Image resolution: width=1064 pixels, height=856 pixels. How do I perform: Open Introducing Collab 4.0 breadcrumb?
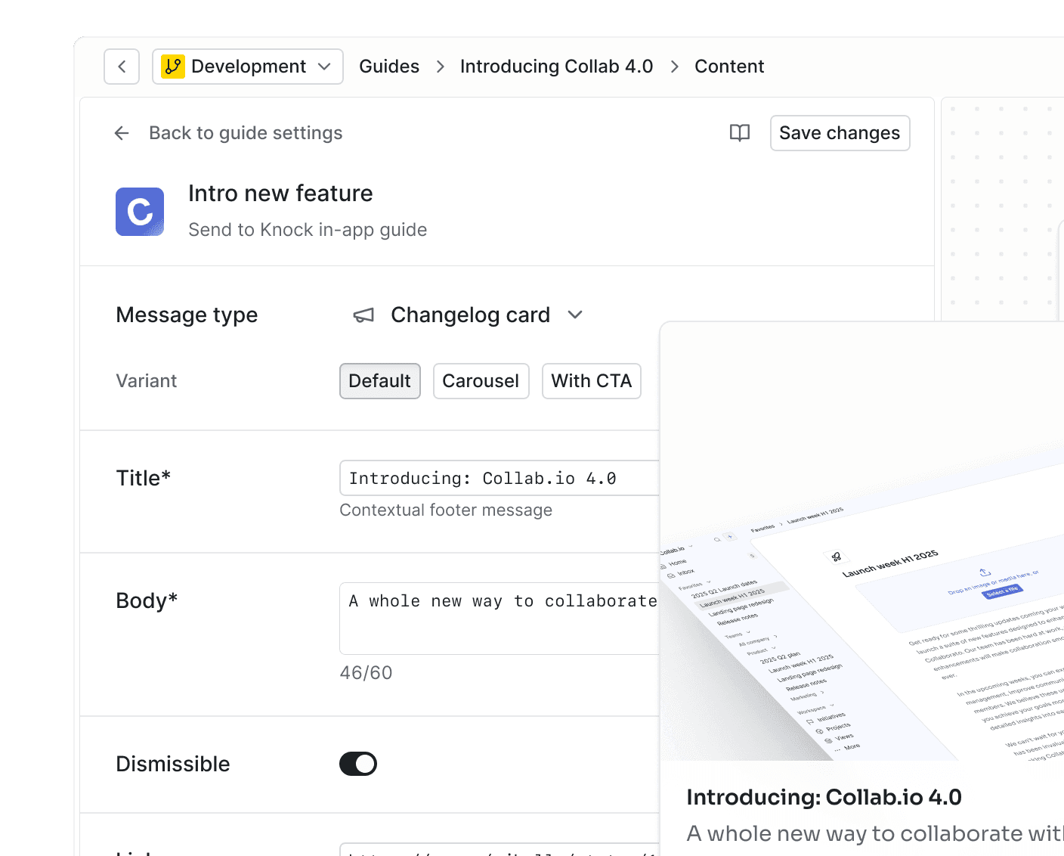[556, 67]
